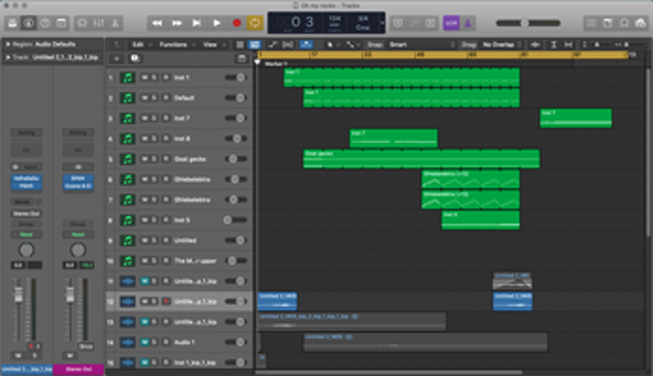
Task: Adjust the master volume slider
Action: point(528,24)
